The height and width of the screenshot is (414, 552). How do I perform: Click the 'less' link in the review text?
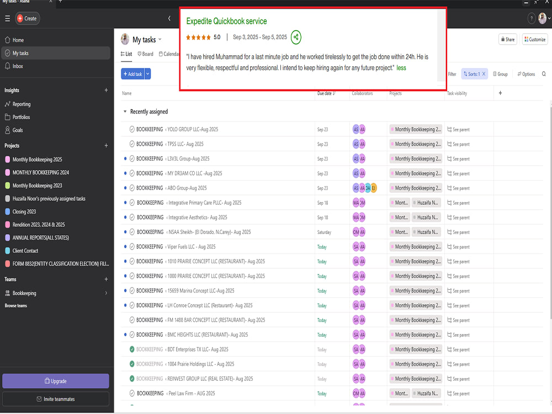pos(401,68)
